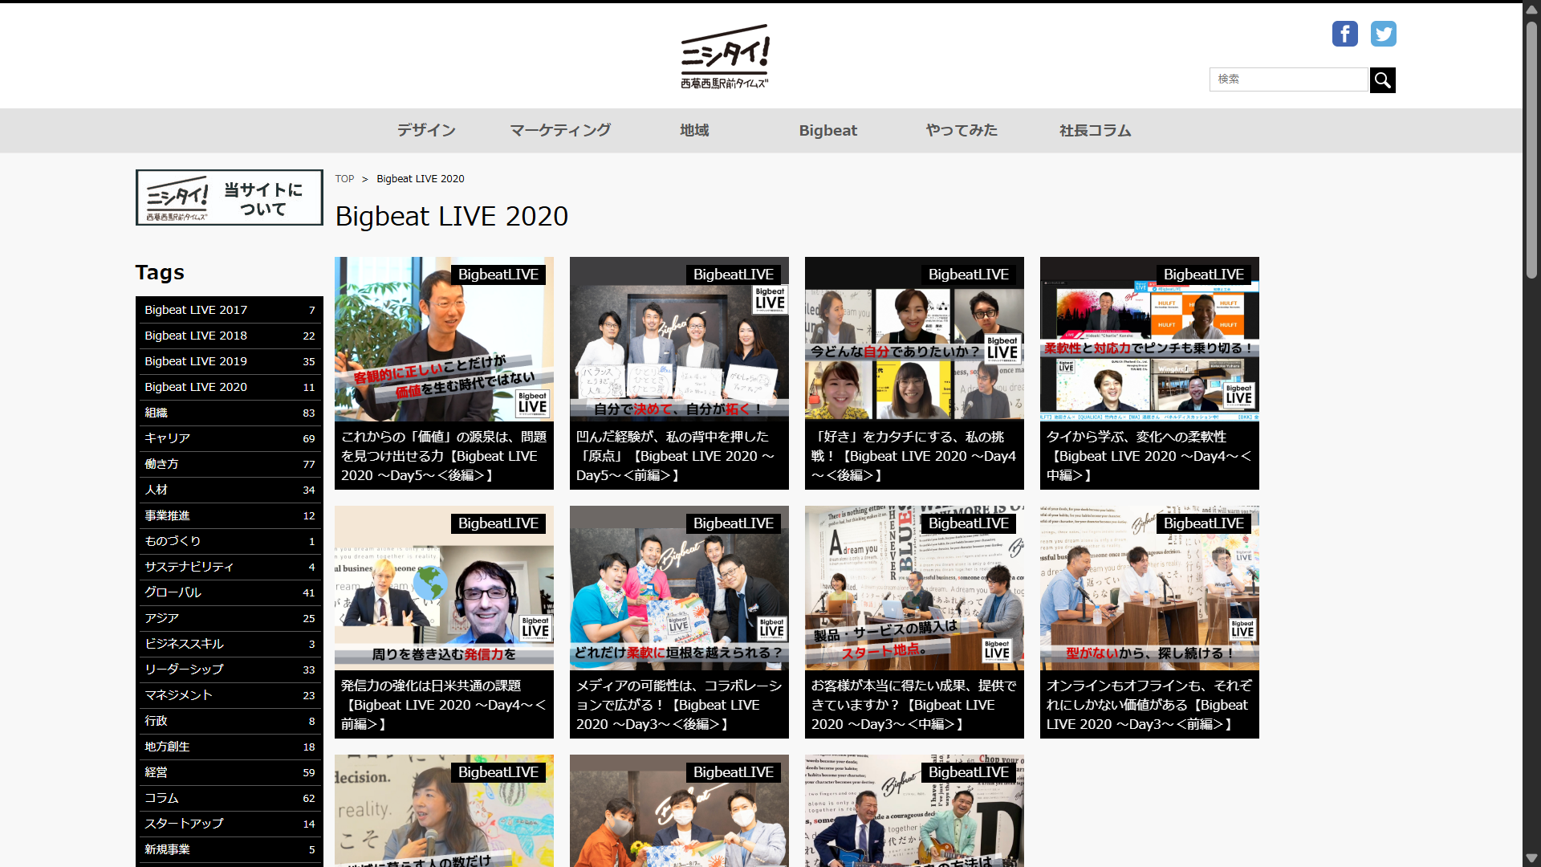Open the bottom-row guitar players thumbnail
Screen dimensions: 1541x867
914,811
